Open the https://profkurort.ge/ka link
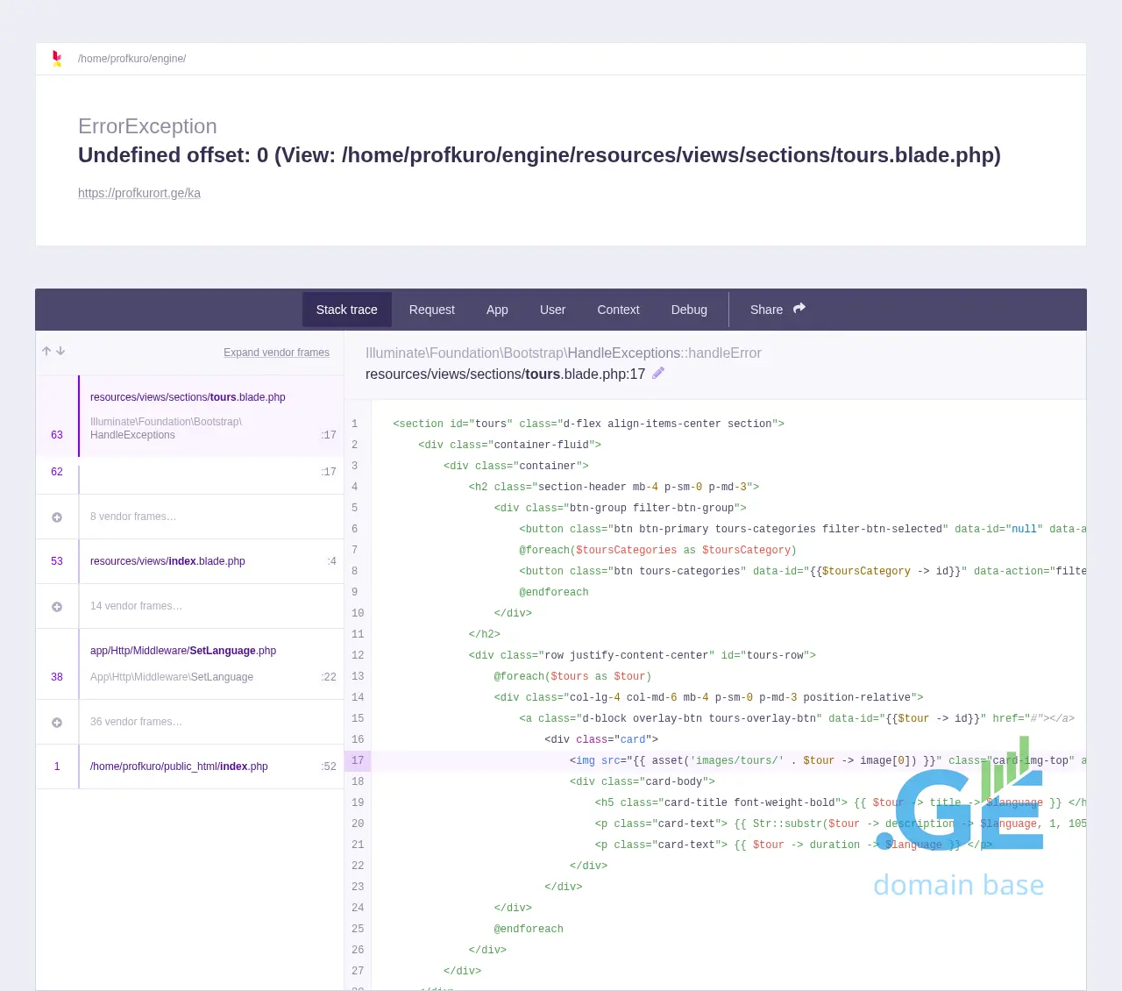 pos(139,193)
